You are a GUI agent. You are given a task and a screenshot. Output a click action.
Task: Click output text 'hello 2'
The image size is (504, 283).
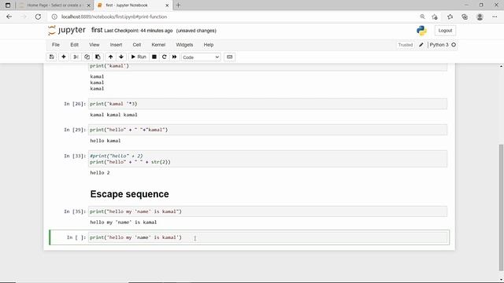point(100,173)
